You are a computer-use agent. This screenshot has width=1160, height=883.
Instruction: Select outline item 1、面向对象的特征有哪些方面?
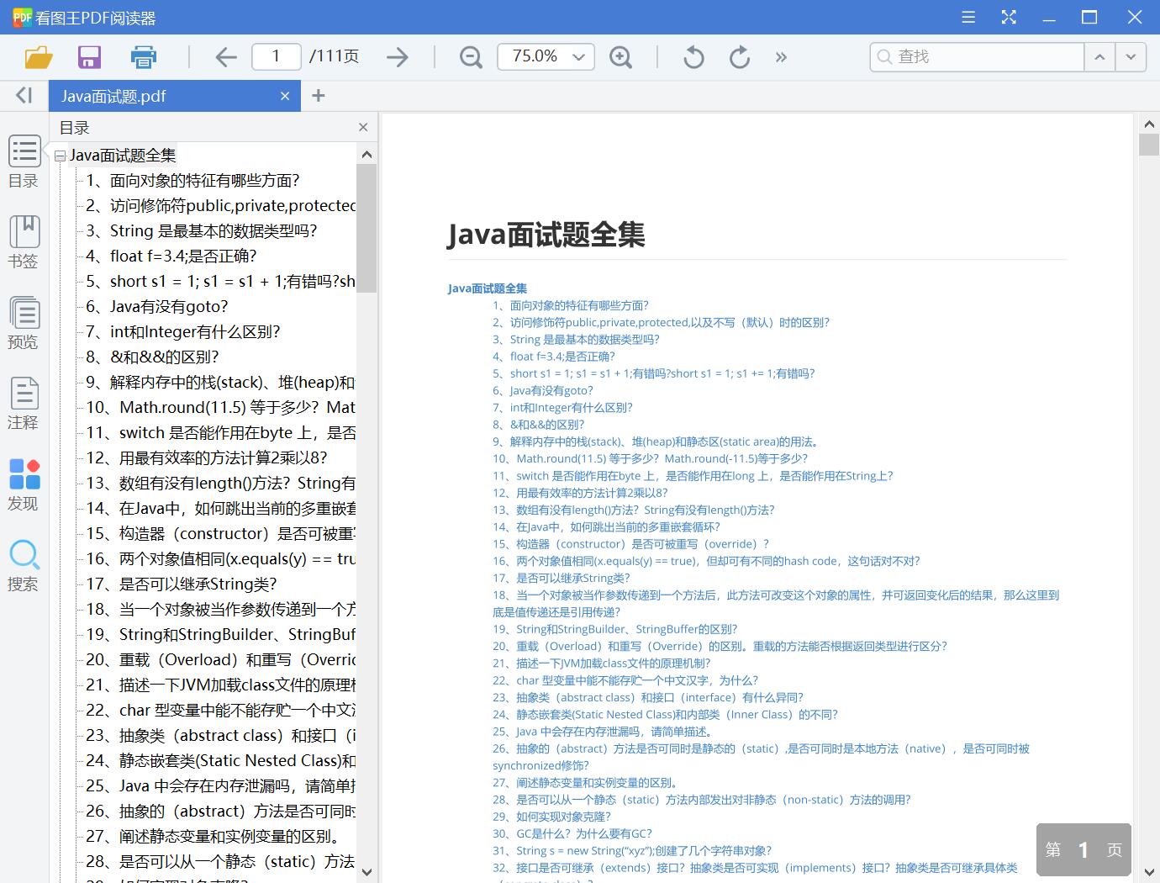point(192,181)
